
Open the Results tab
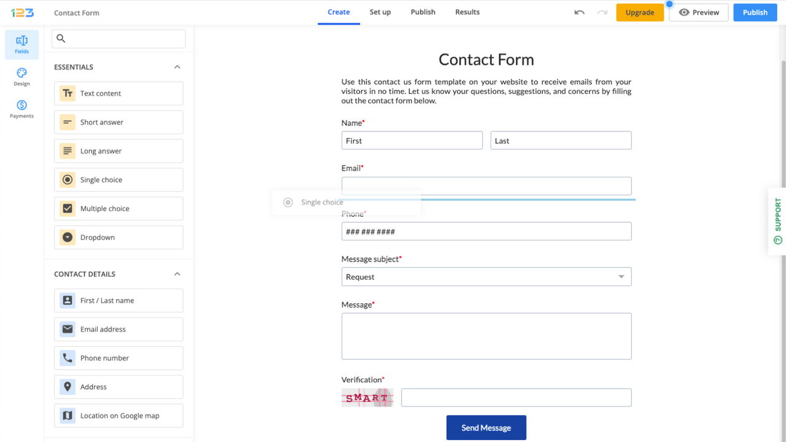click(467, 12)
